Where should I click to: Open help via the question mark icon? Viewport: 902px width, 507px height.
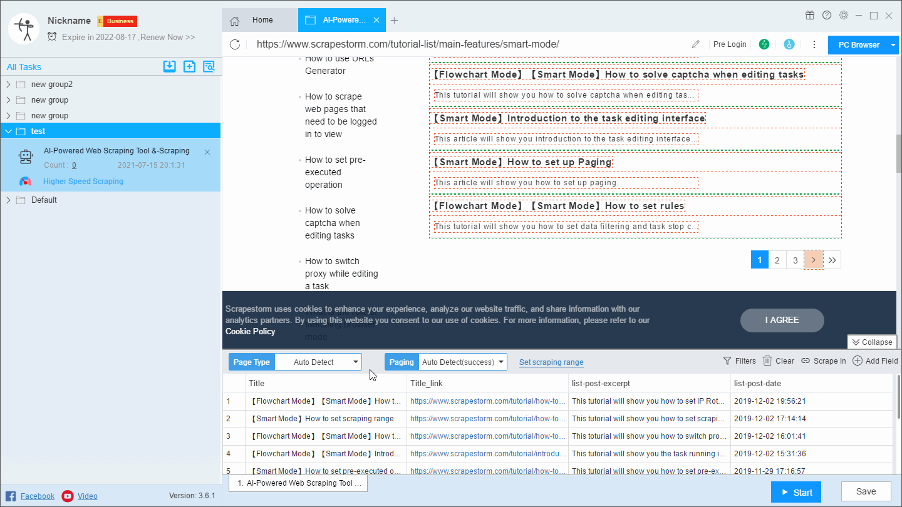(x=827, y=16)
